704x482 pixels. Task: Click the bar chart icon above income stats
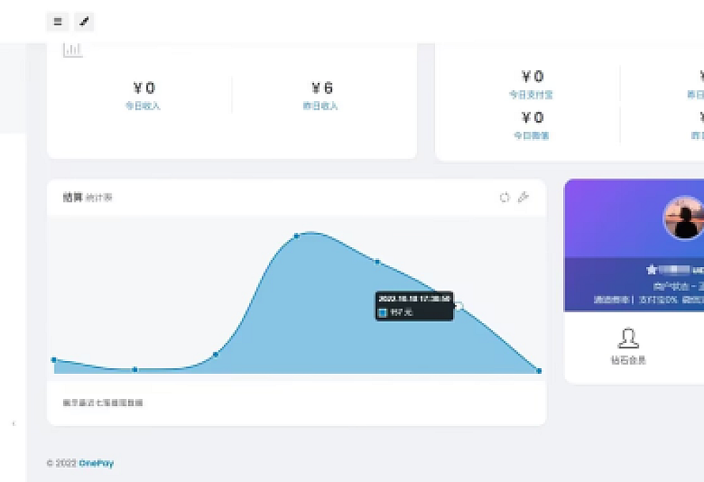pos(73,50)
